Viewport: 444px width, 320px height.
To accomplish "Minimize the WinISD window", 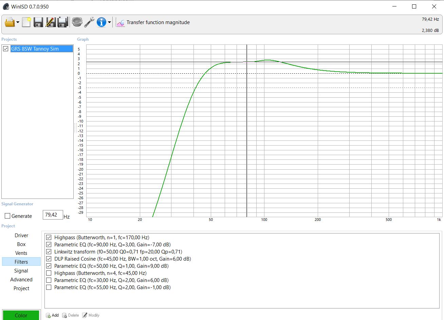I will tap(394, 6).
